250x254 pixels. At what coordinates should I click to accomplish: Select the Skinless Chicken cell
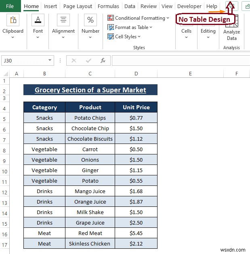click(x=90, y=244)
